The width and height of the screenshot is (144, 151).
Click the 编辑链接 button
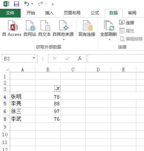point(131,39)
